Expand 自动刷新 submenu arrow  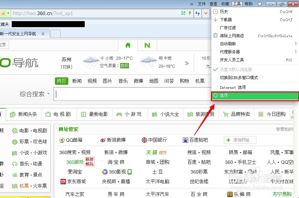point(296,44)
